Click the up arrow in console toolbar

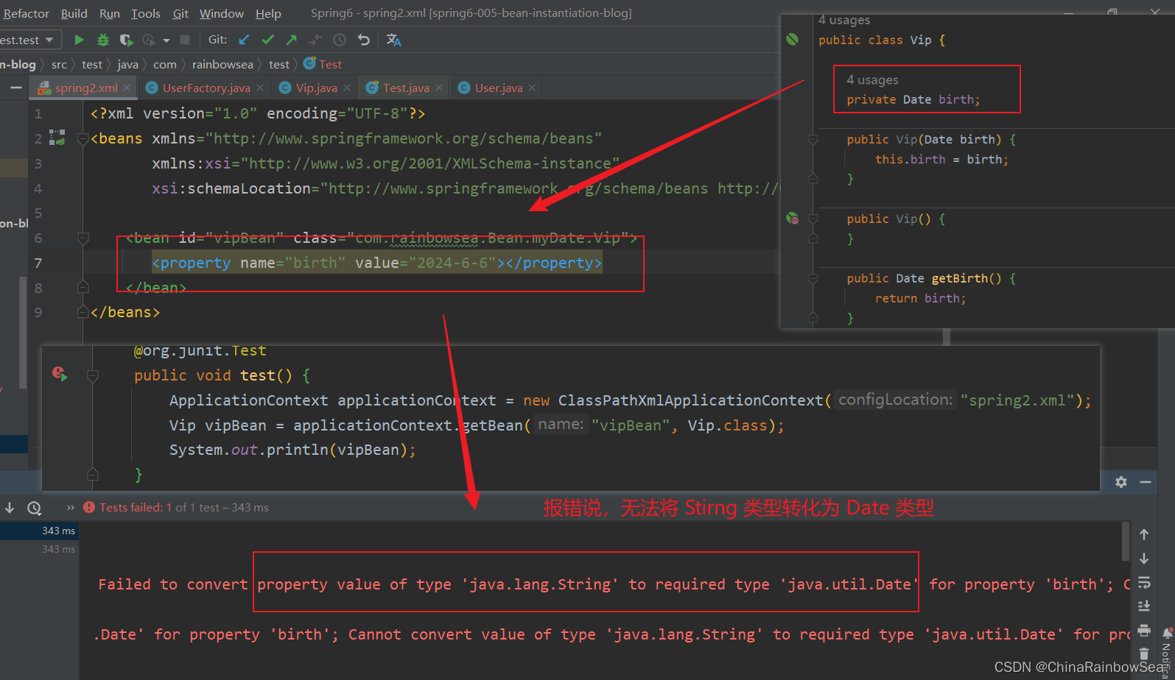[x=1144, y=534]
